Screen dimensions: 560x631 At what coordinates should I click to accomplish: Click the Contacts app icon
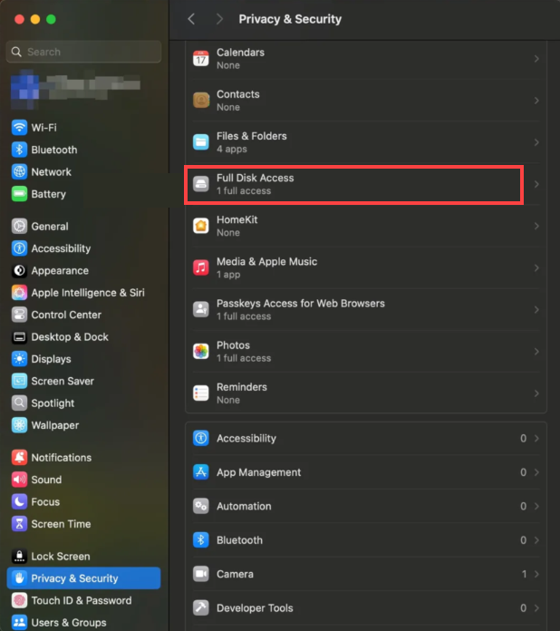tap(201, 101)
